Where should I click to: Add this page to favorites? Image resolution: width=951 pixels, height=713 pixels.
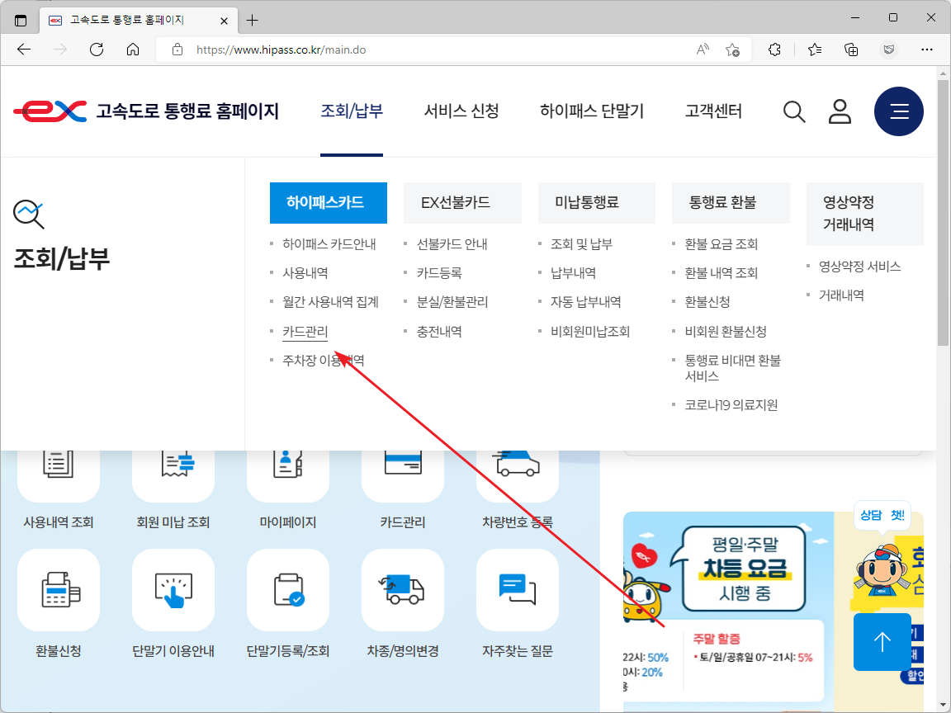[733, 50]
